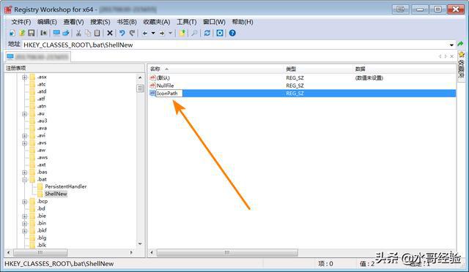Screen dimensions: 469x272
Task: Open the 收藏夹(A) menu
Action: pyautogui.click(x=157, y=22)
